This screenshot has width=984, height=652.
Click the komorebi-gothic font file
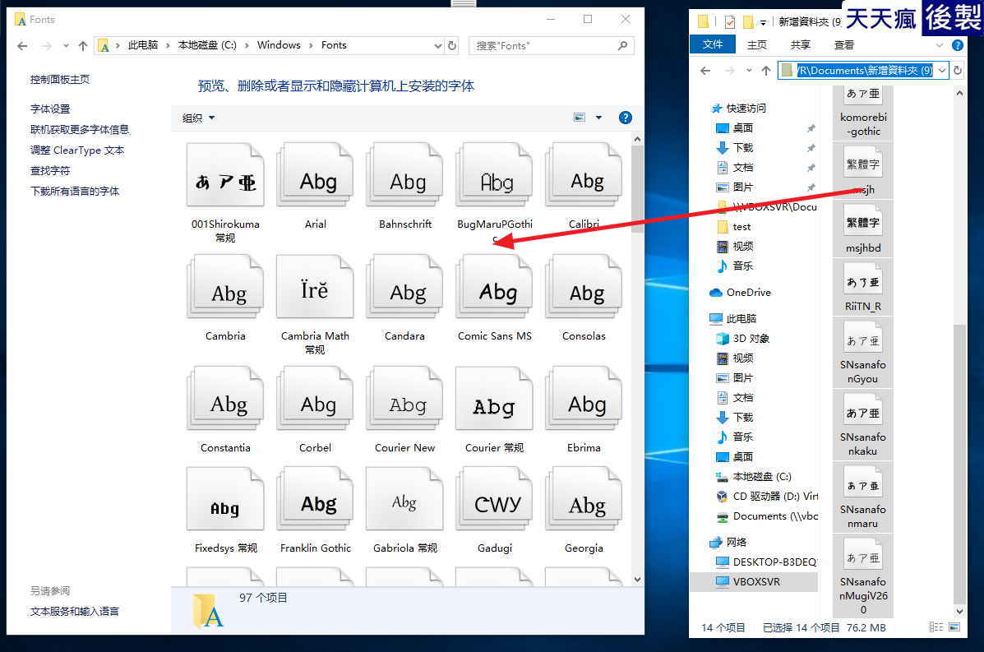coord(863,113)
